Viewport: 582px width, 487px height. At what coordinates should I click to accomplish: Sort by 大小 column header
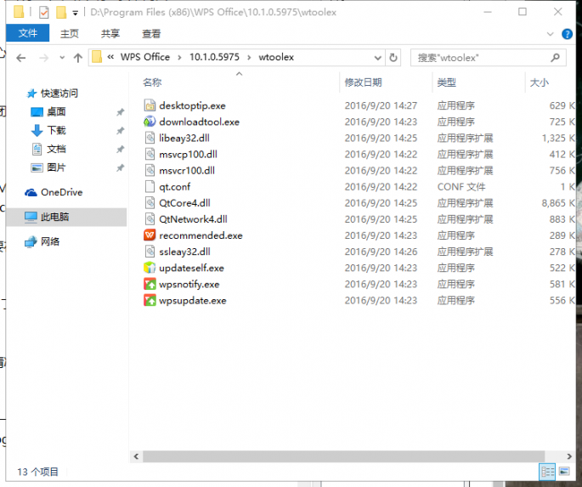click(539, 82)
